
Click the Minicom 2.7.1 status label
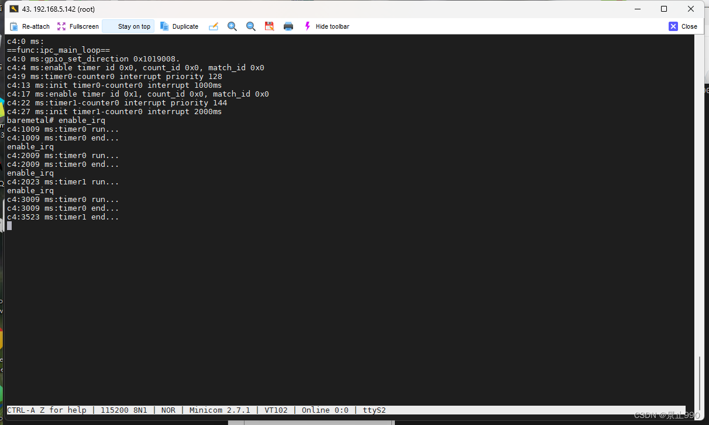tap(220, 410)
